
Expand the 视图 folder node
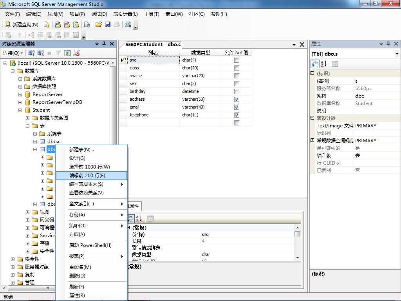28,212
